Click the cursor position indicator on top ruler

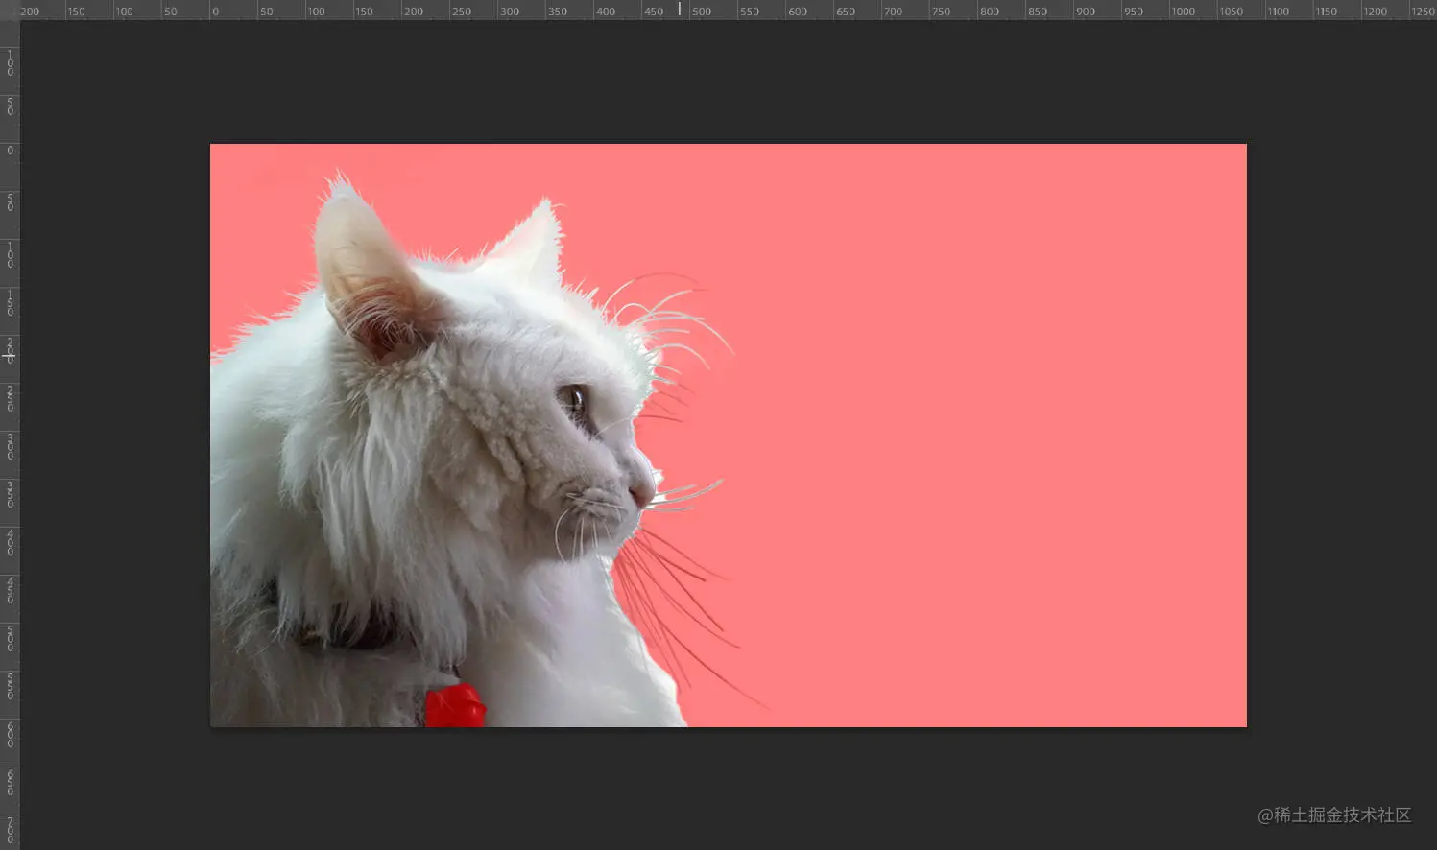pos(680,9)
